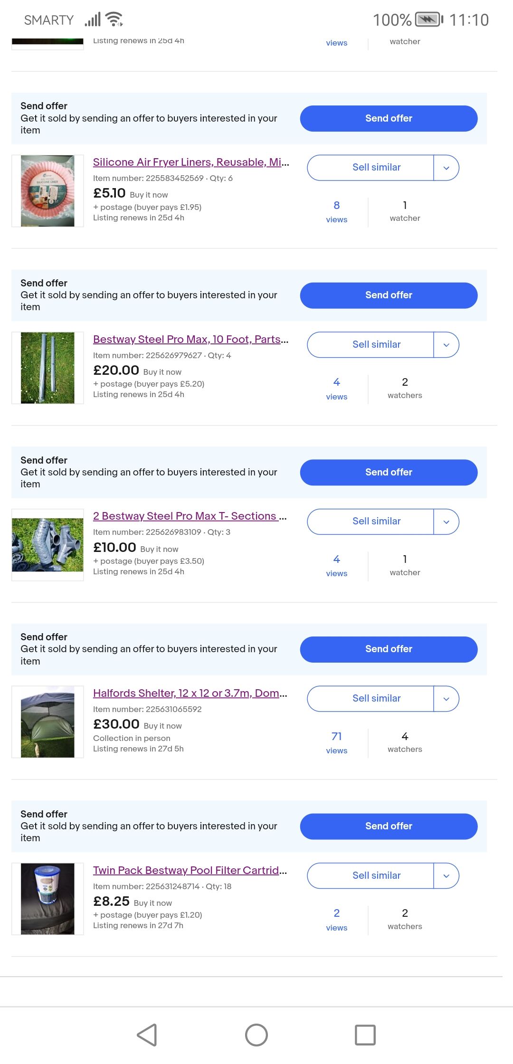View the 71 views for Halfords Shelter

336,742
